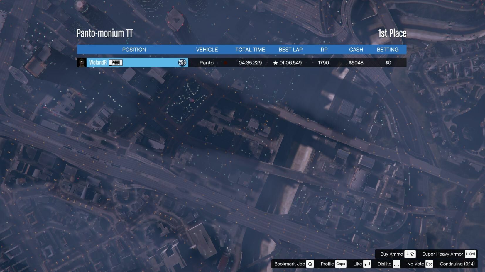485x272 pixels.
Task: Click the 1790 RP value
Action: pyautogui.click(x=324, y=63)
